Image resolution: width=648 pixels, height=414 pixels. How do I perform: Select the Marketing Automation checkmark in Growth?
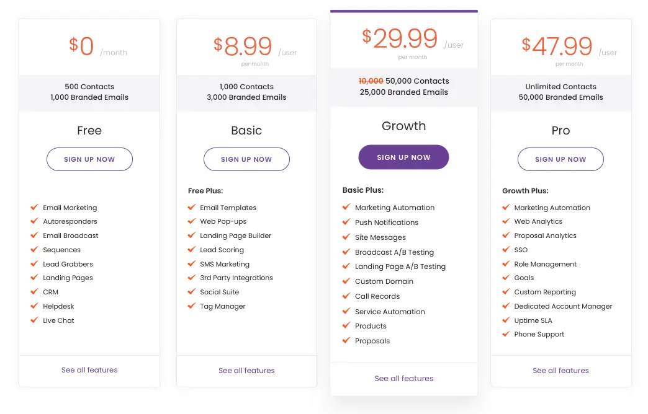click(x=346, y=208)
